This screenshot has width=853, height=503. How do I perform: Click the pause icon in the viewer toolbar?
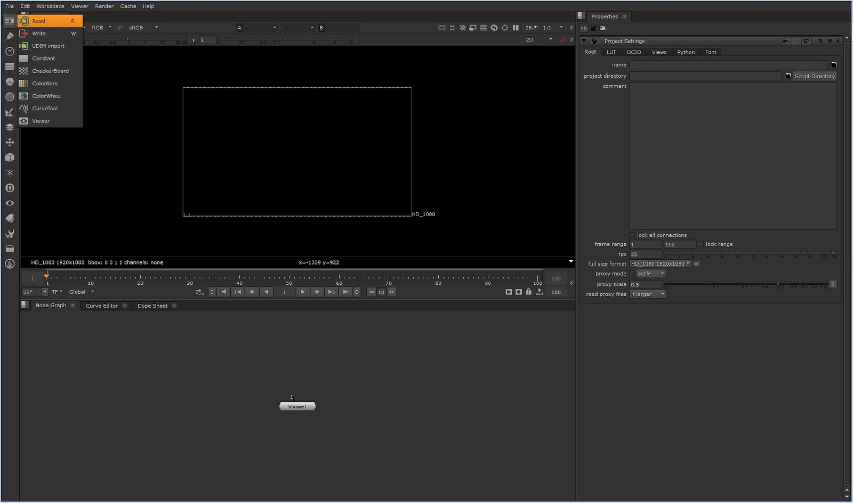(516, 28)
